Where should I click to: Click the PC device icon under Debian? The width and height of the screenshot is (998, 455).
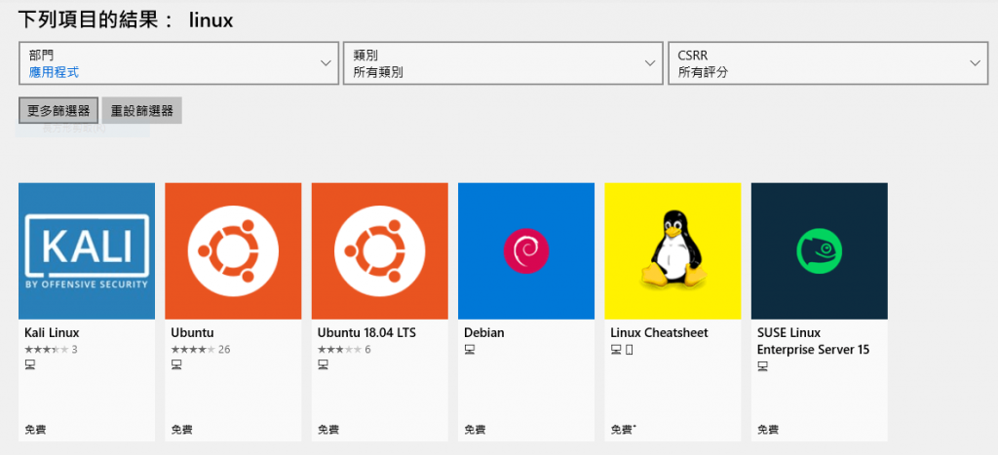469,350
